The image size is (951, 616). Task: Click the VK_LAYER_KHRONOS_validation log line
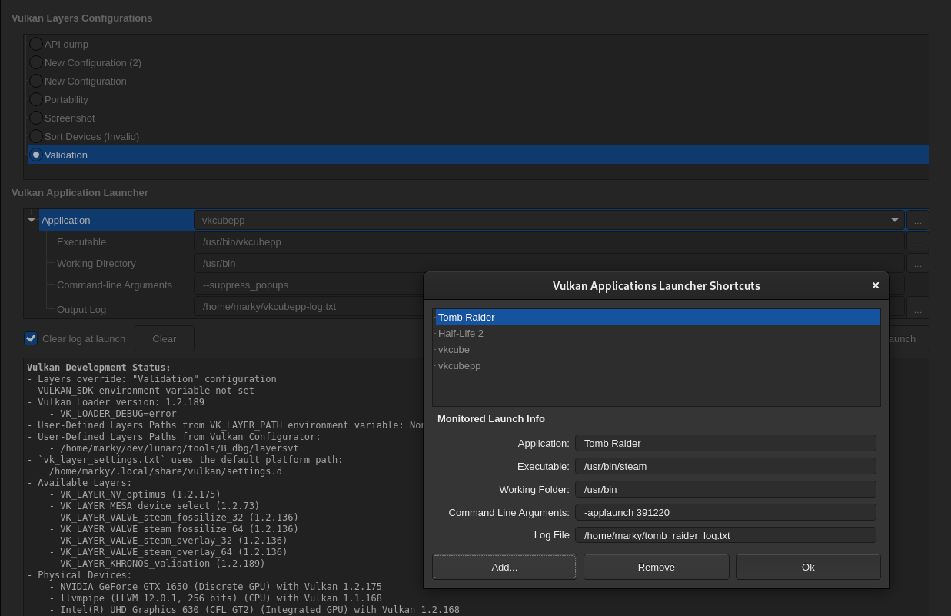pos(157,563)
